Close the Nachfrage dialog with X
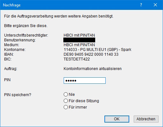 tap(155, 5)
